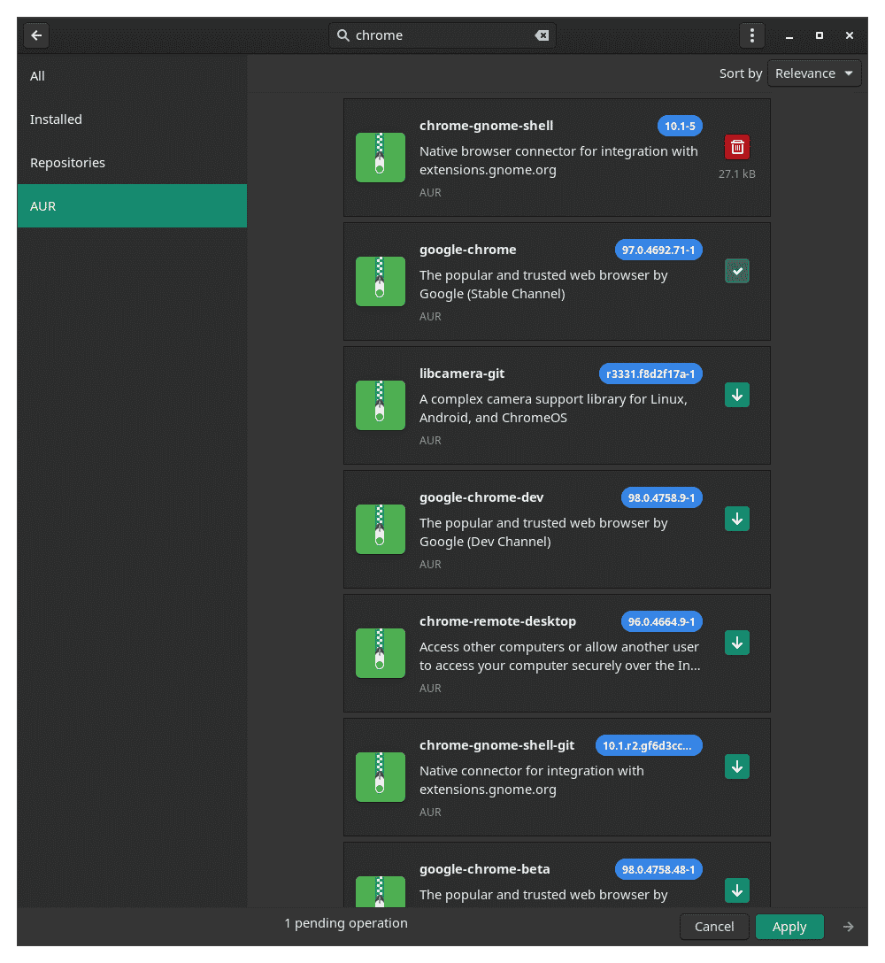Open the google-chrome-beta package title

[x=485, y=870]
